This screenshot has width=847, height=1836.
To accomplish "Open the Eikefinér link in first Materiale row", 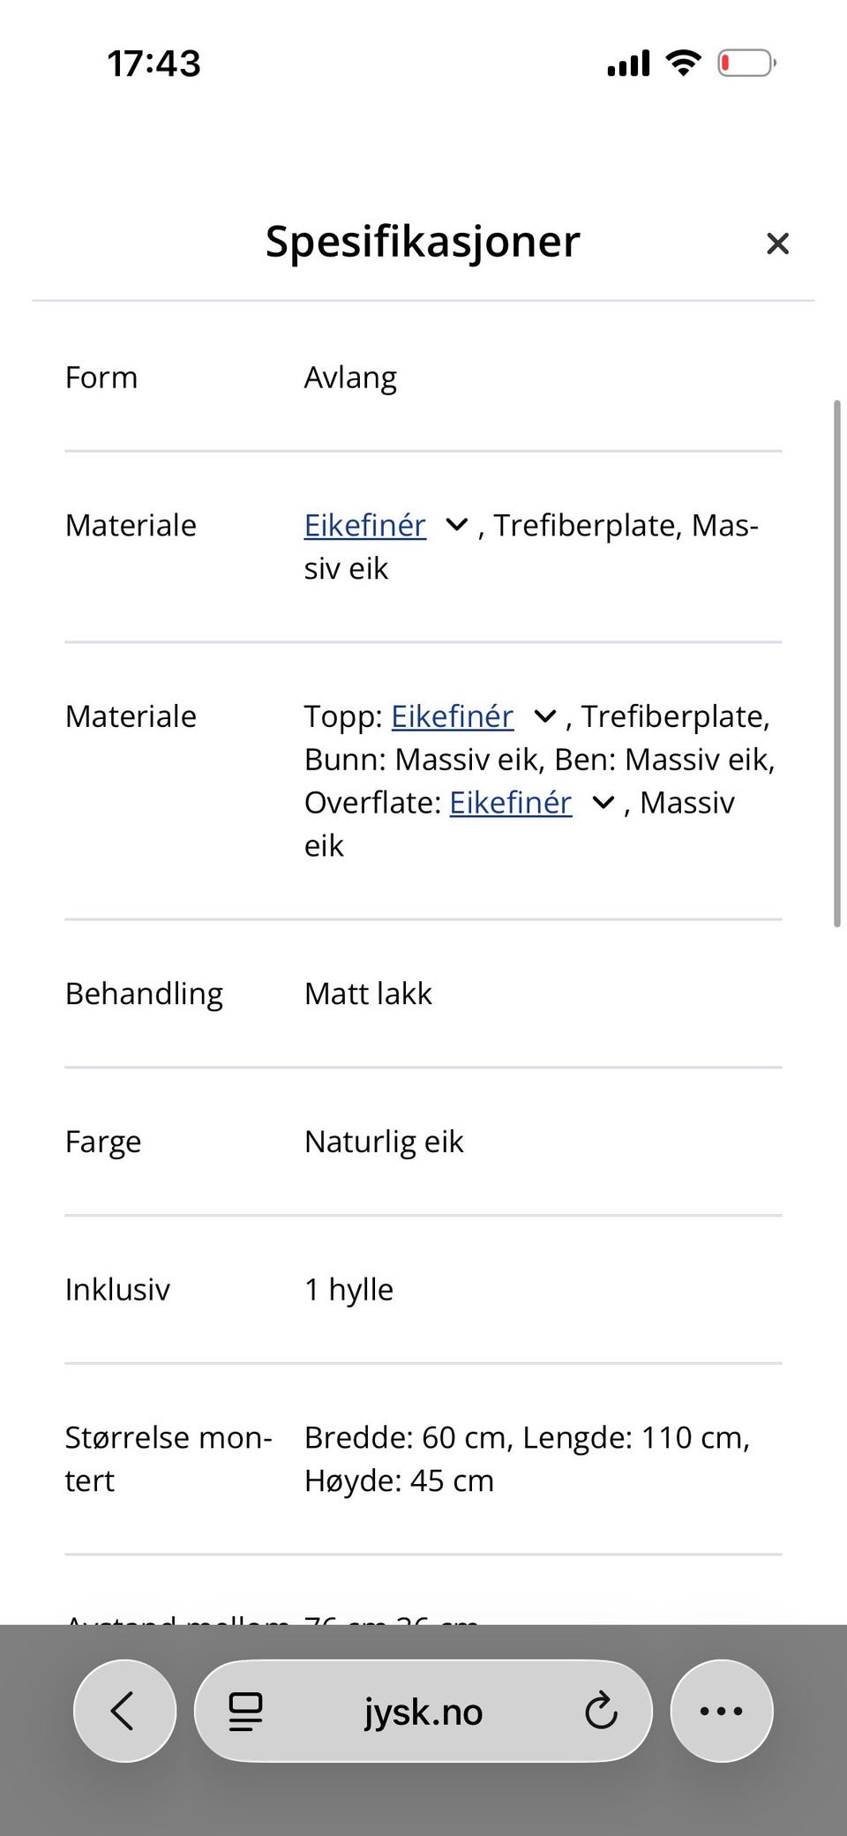I will (x=365, y=525).
